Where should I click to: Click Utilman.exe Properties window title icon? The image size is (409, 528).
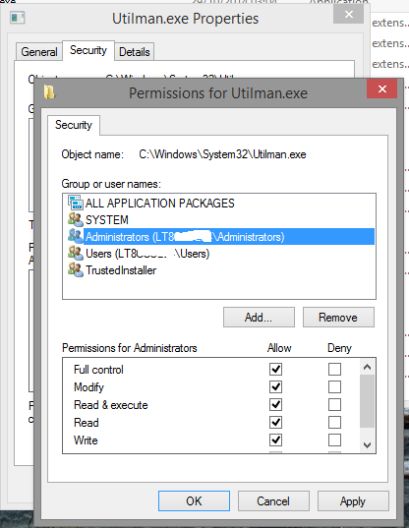click(18, 18)
